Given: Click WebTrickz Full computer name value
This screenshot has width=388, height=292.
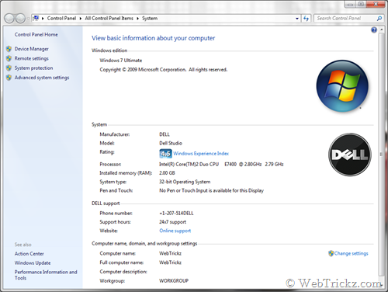Looking at the screenshot, I should tap(171, 262).
